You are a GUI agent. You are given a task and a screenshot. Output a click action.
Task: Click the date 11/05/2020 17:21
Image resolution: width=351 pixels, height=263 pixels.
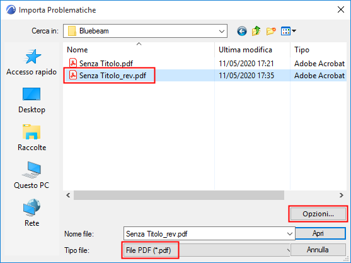click(246, 64)
